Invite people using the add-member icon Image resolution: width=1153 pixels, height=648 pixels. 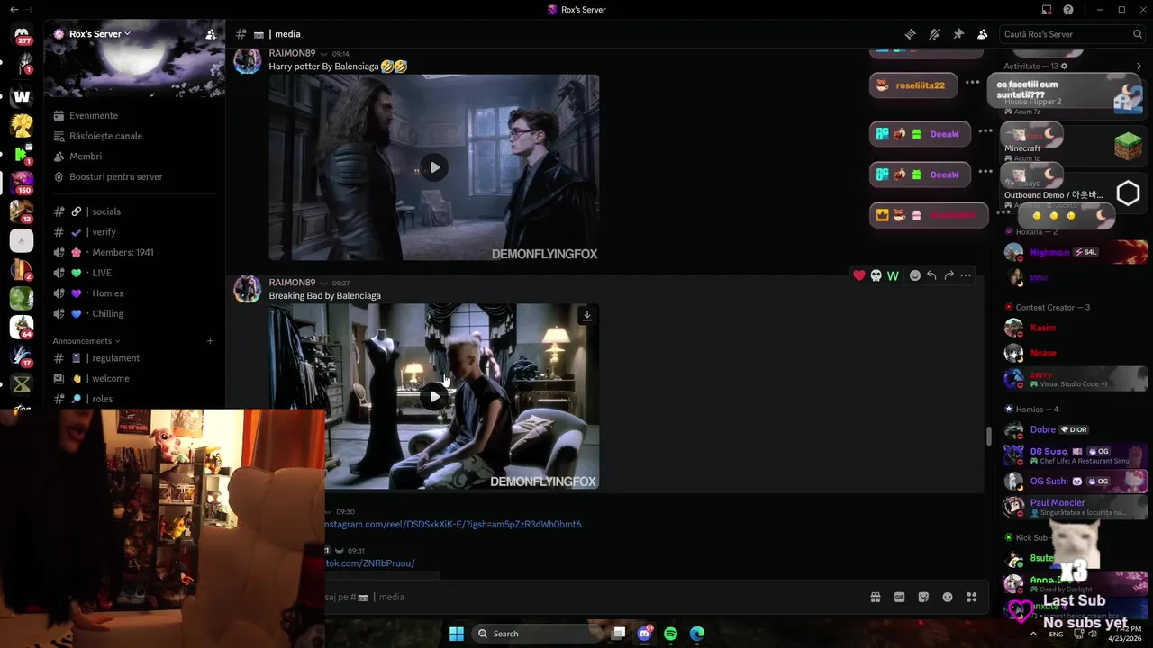[x=211, y=34]
